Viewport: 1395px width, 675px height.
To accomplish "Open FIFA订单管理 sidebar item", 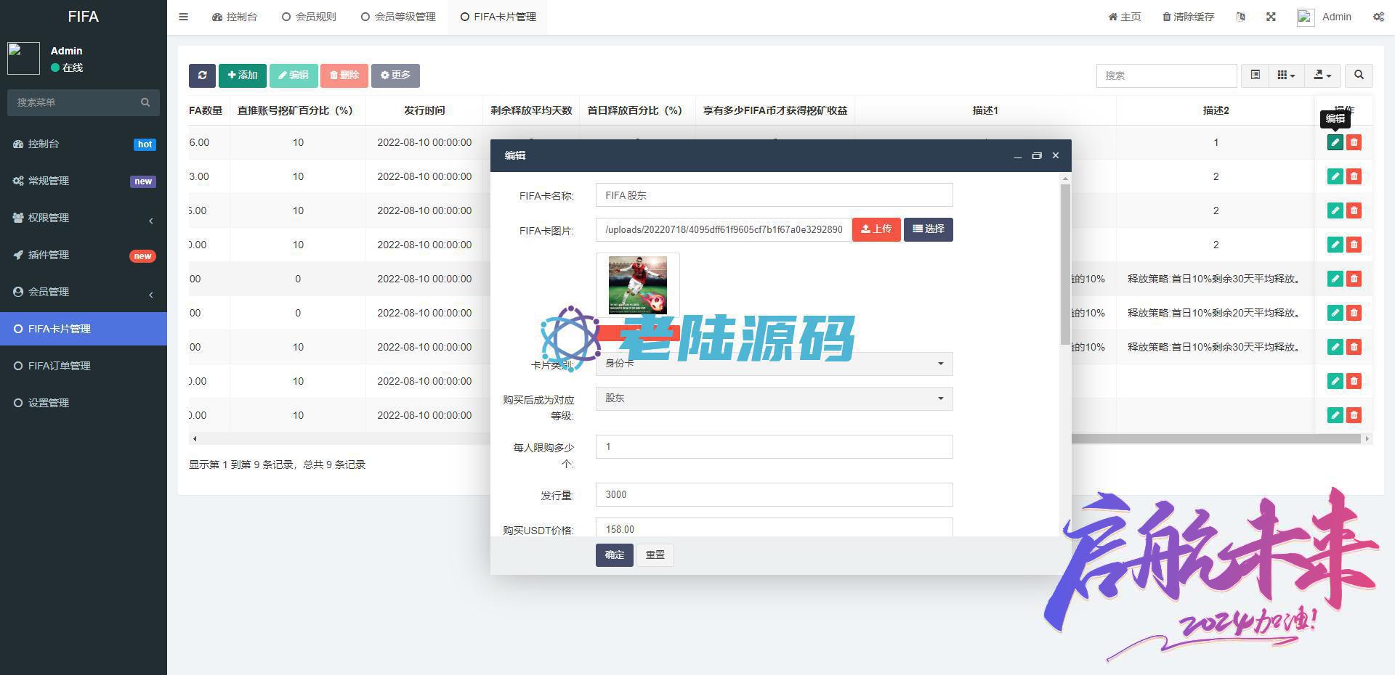I will pos(84,366).
